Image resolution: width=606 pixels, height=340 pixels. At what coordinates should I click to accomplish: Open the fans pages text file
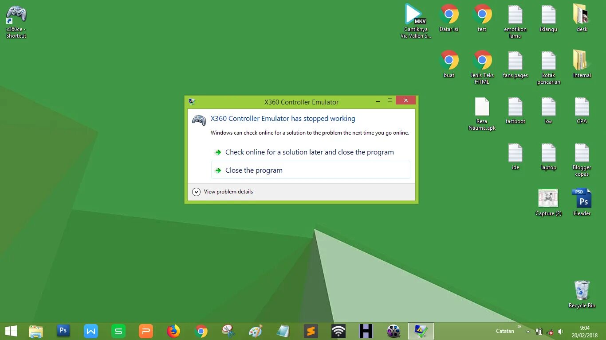click(515, 64)
